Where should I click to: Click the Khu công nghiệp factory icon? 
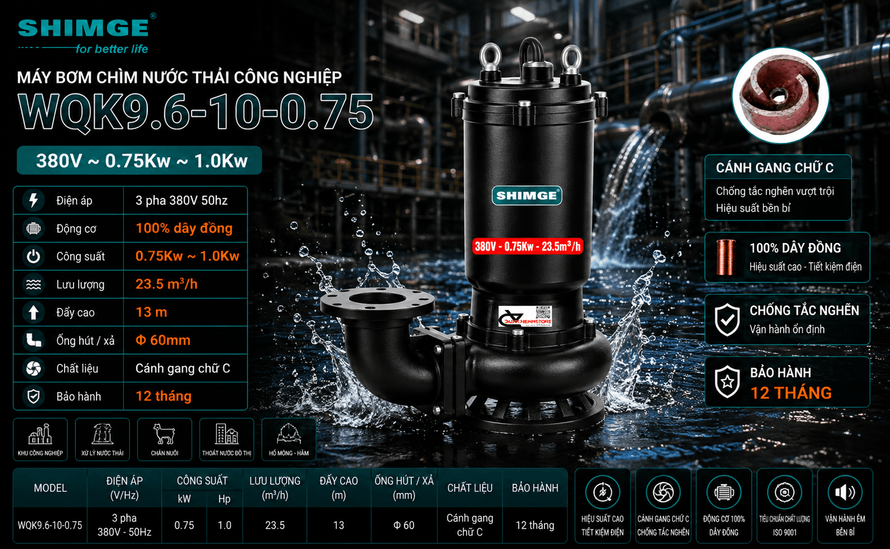40,435
